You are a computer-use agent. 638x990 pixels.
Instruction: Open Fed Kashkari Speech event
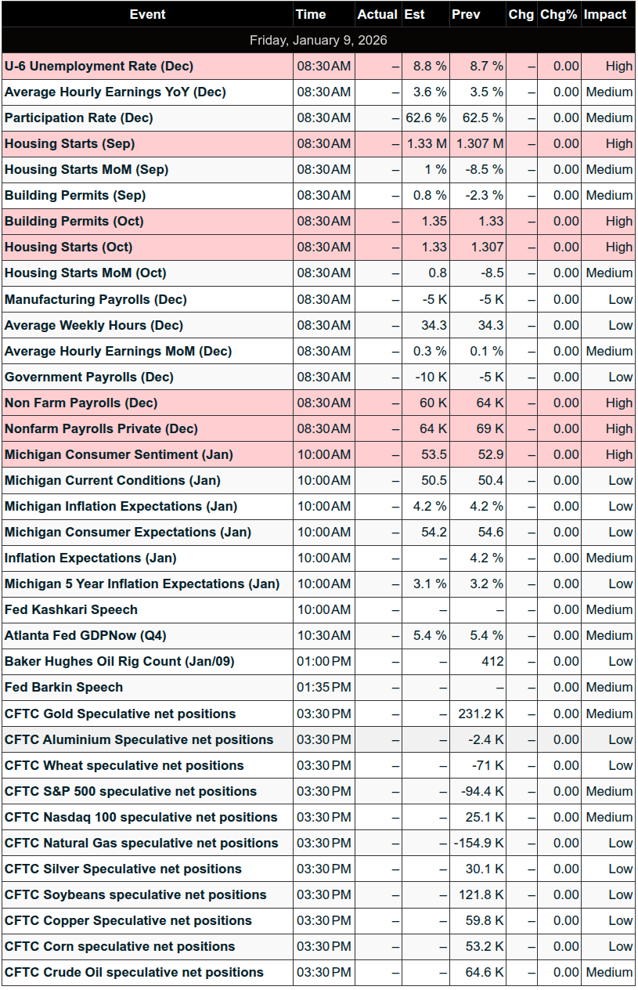tap(70, 609)
